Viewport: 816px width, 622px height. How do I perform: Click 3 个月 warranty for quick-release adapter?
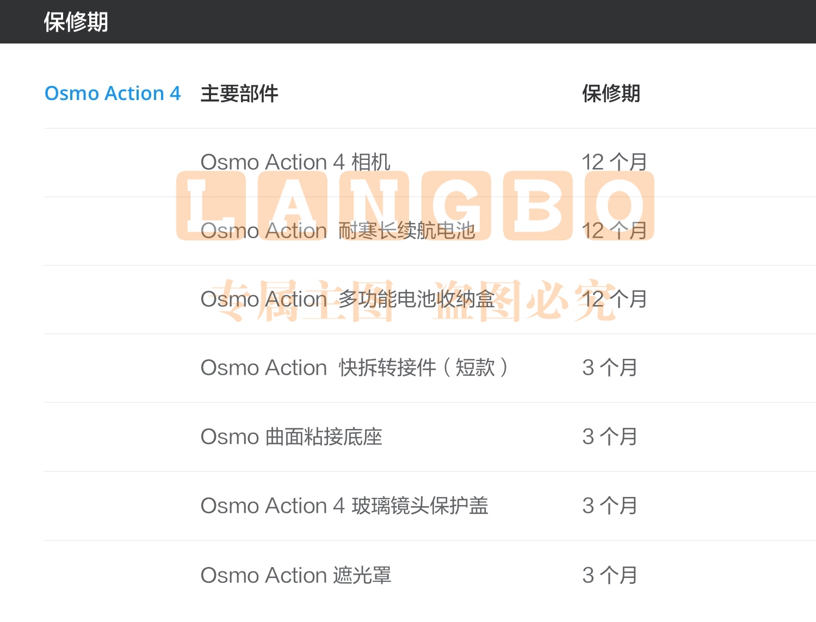point(609,368)
